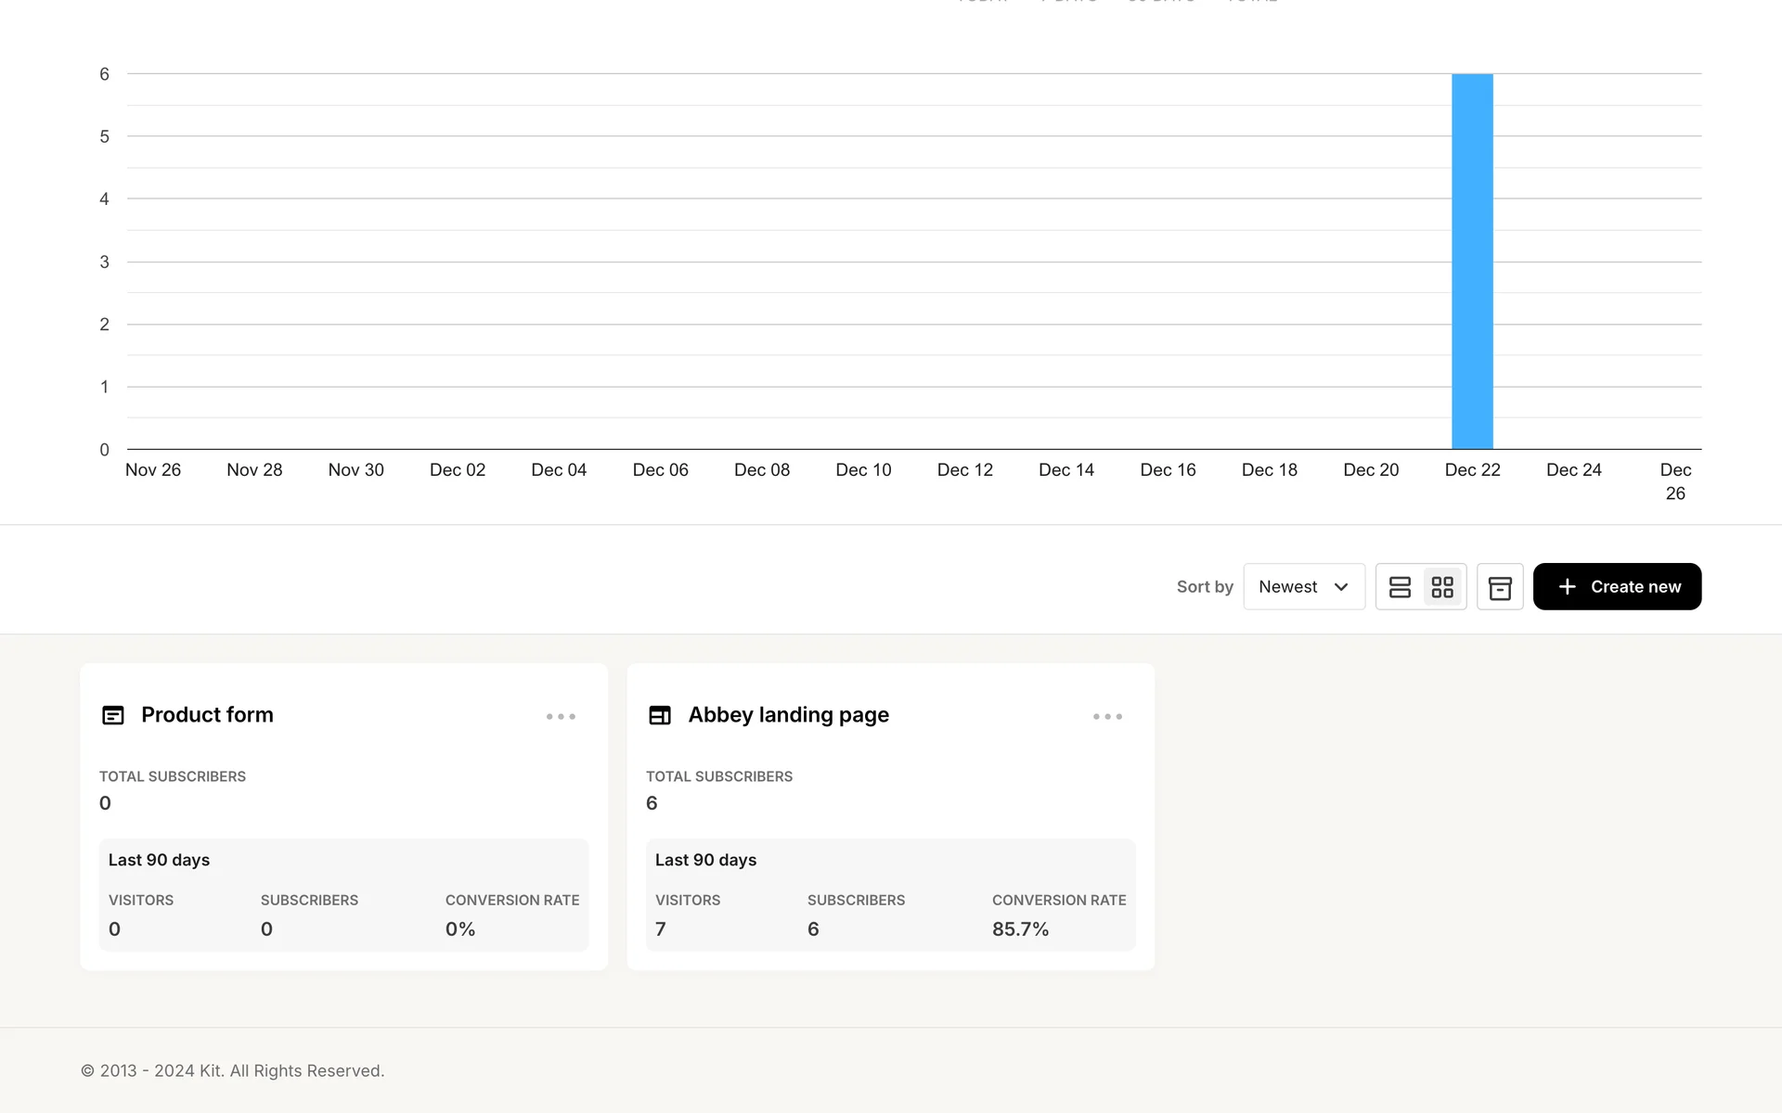Screen dimensions: 1782x1113
Task: Open the Product form title link
Action: [207, 715]
